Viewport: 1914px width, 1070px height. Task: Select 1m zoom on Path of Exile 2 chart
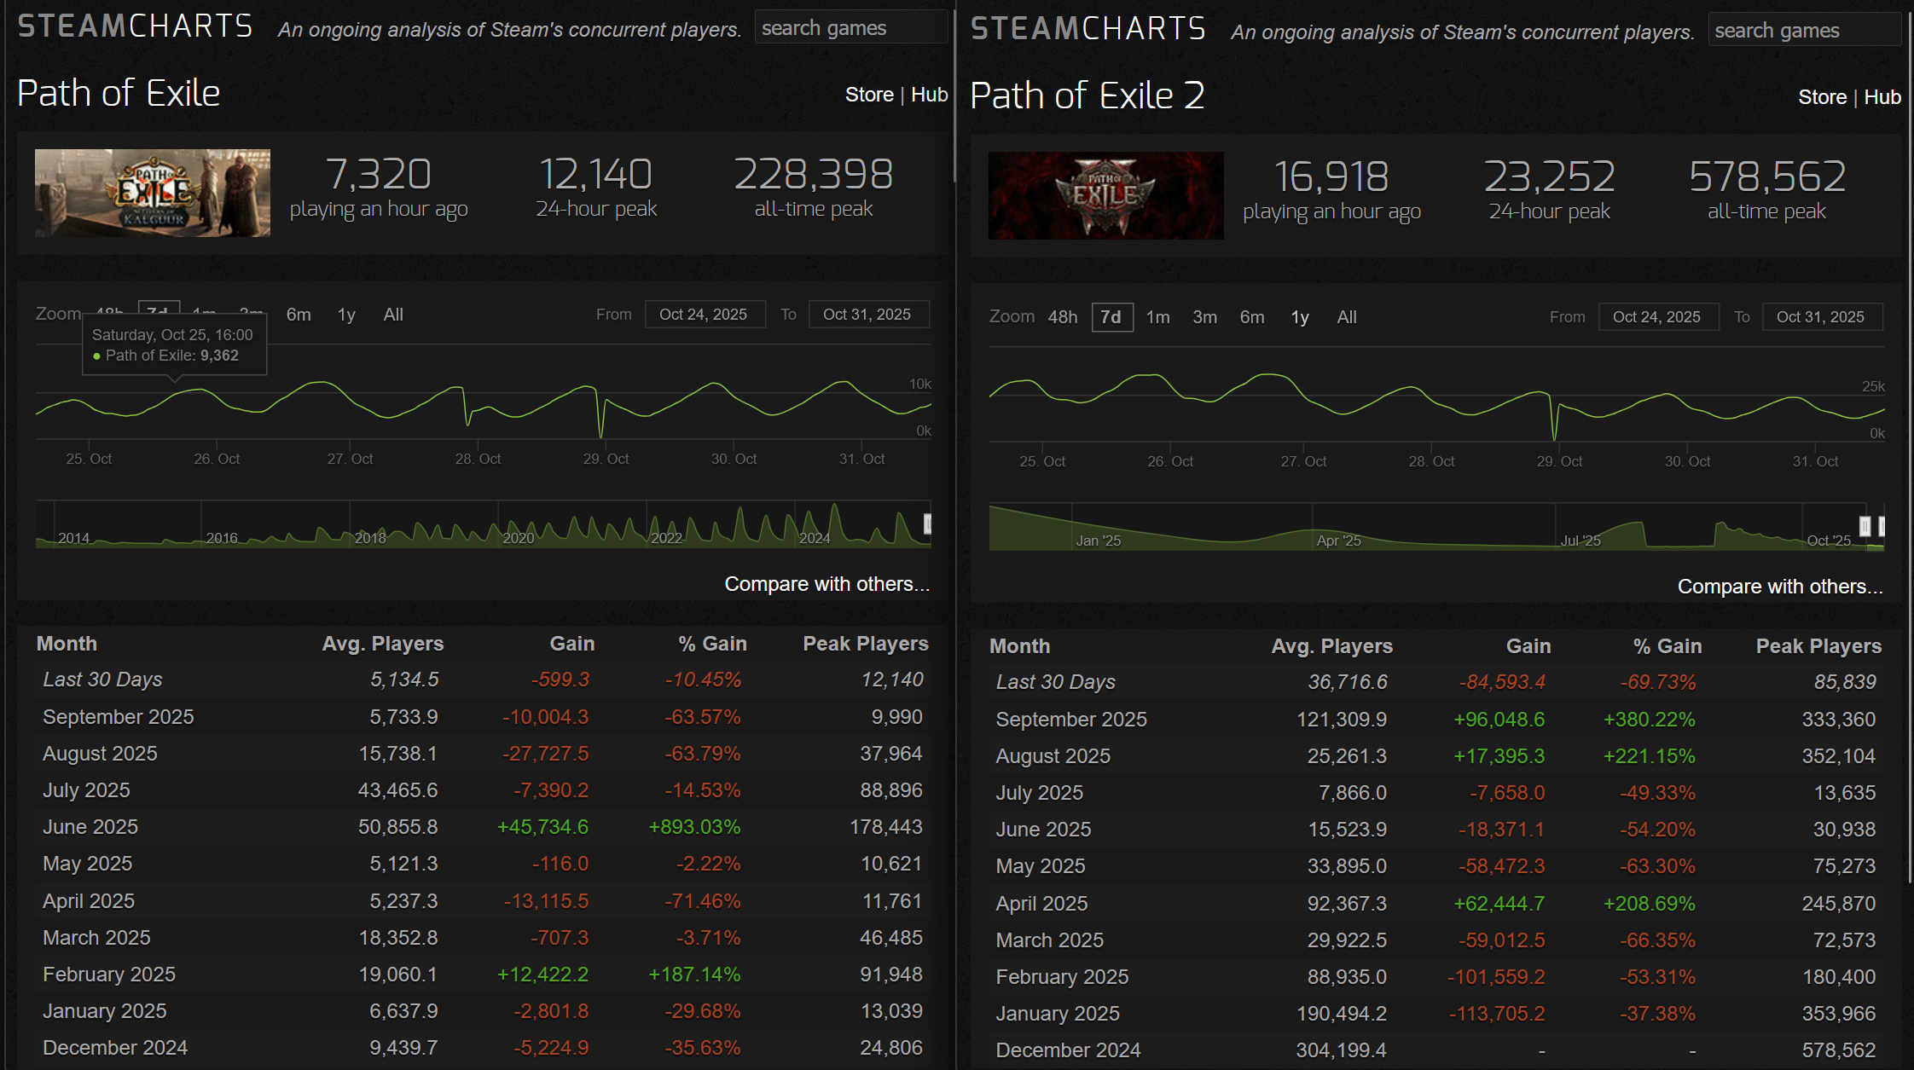coord(1157,317)
